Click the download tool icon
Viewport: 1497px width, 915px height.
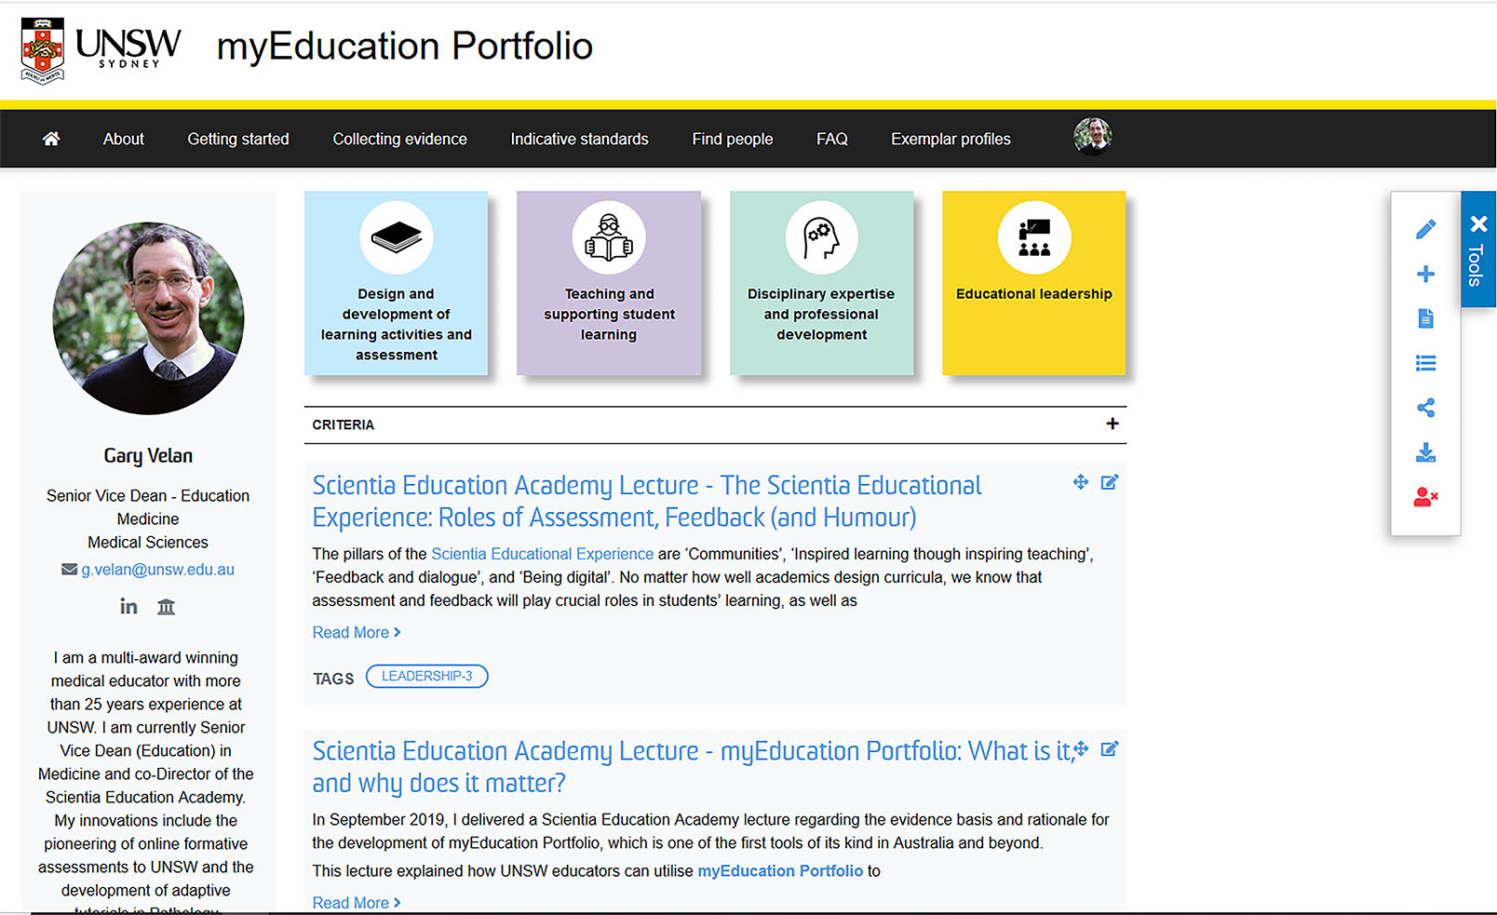[x=1425, y=452]
